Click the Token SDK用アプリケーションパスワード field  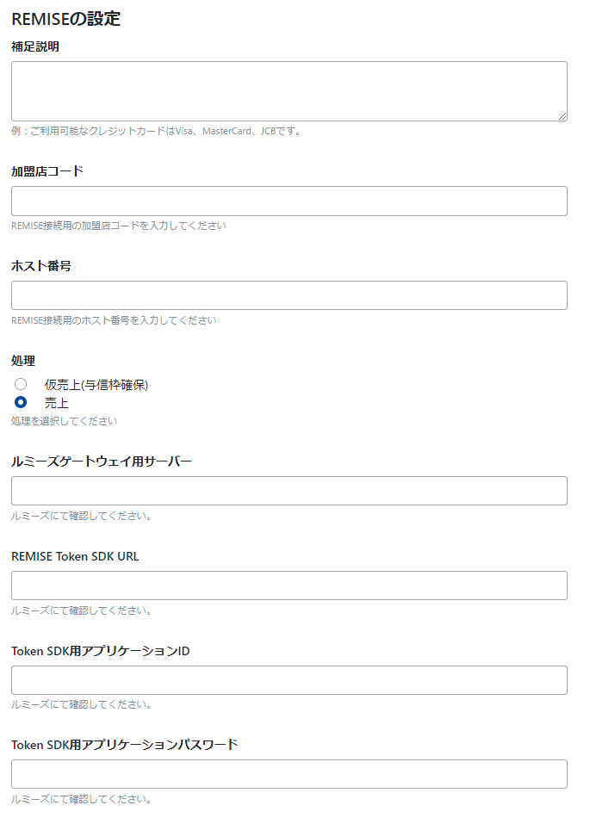(289, 774)
